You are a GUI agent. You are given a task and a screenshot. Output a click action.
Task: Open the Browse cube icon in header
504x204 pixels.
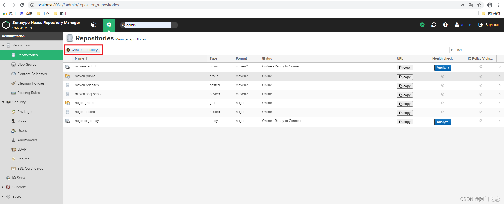point(94,25)
